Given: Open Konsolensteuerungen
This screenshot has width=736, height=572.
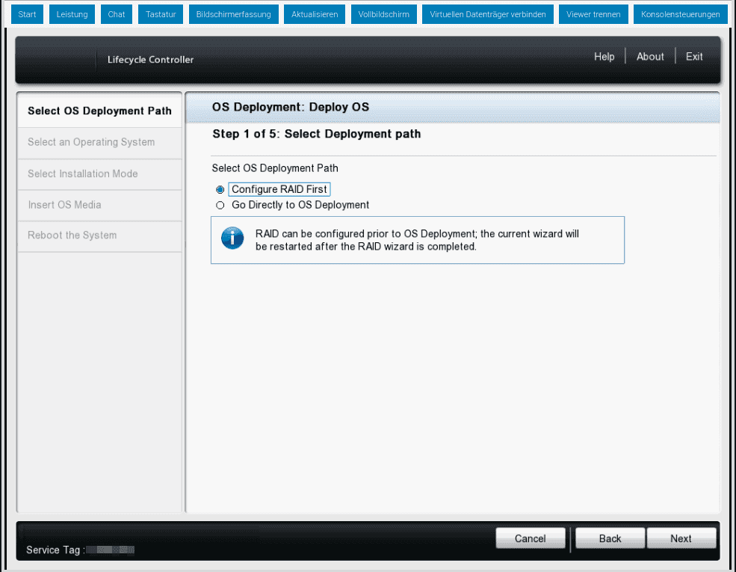Looking at the screenshot, I should pyautogui.click(x=680, y=14).
